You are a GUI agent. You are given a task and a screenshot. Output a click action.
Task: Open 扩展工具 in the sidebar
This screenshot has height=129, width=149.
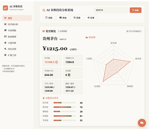(17, 55)
